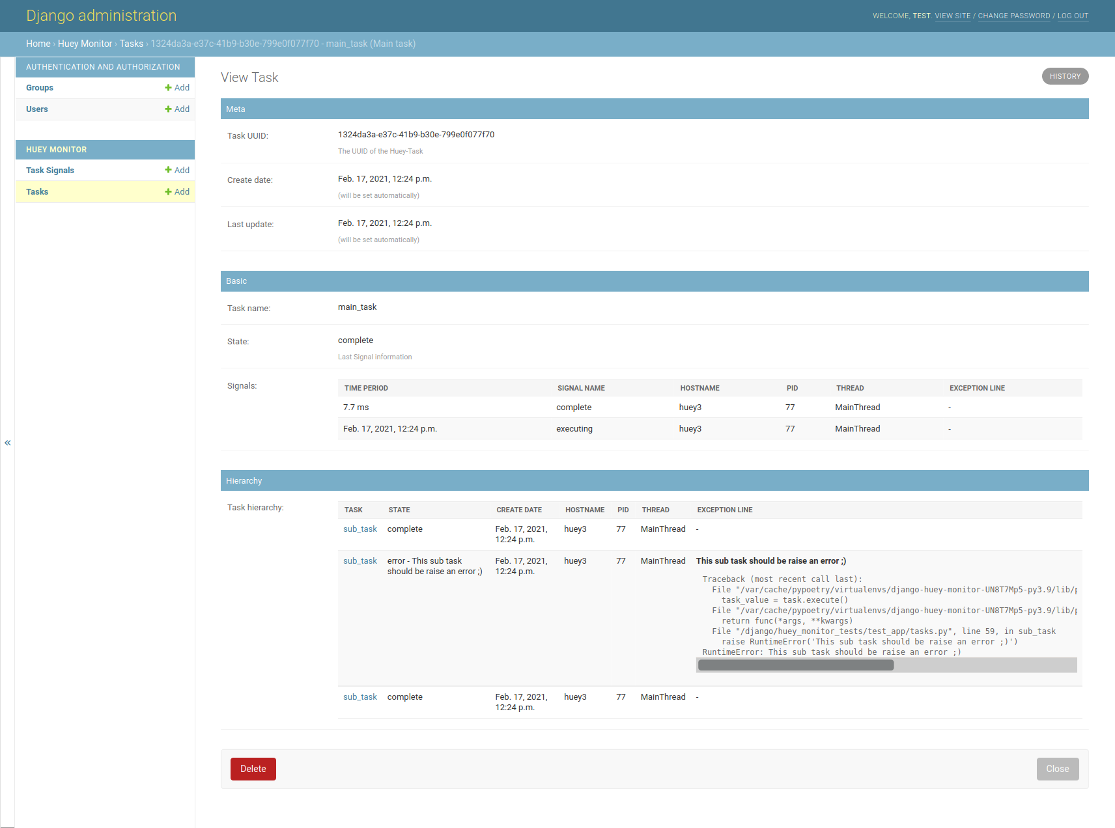
Task: Open the task History button
Action: pos(1065,76)
